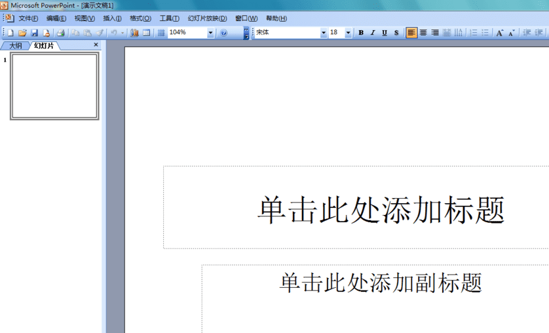The image size is (549, 333).
Task: Select the Format Painter brush icon
Action: tap(100, 33)
